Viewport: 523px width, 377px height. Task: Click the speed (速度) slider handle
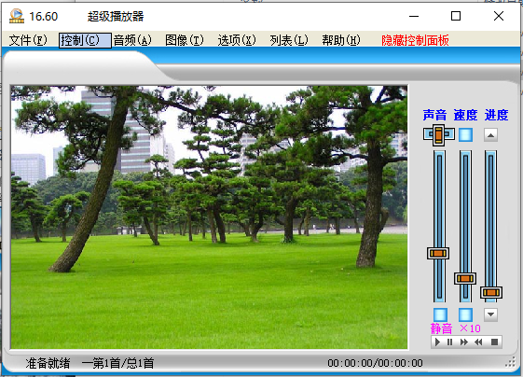465,278
